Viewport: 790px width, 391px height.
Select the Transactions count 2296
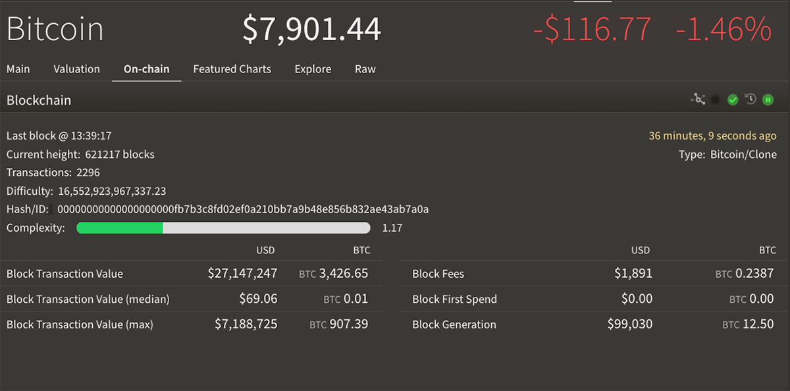point(89,172)
